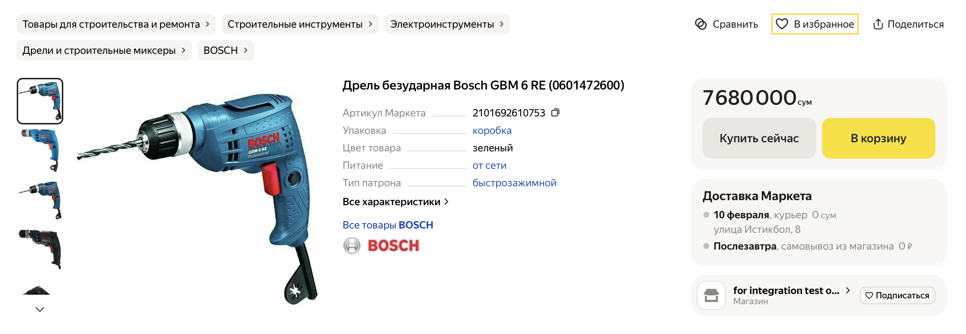Click the Bosch brand logo

point(382,246)
